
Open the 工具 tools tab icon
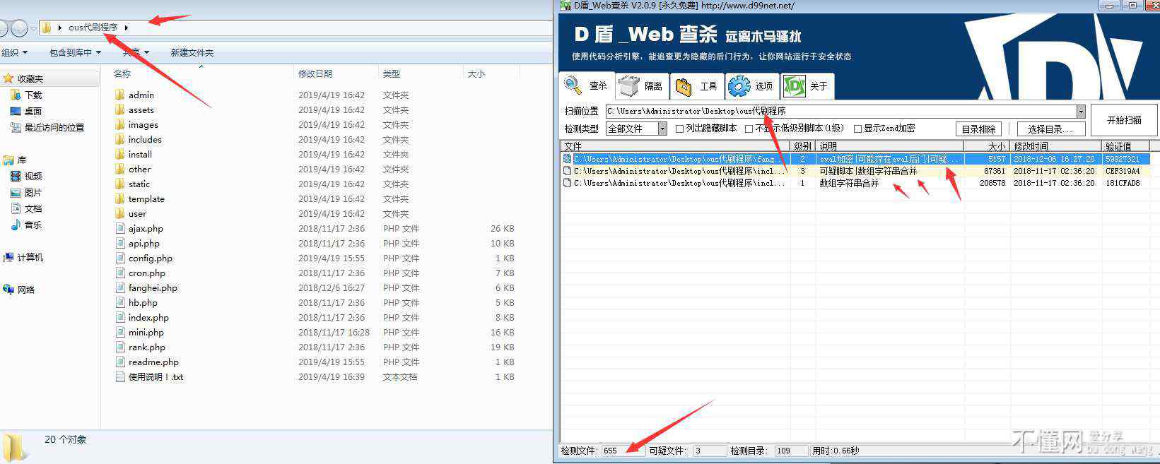click(684, 86)
